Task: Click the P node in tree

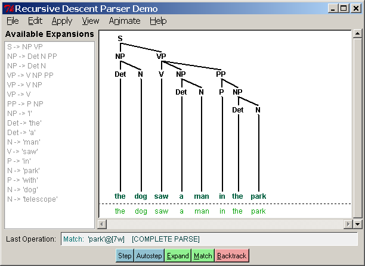Action: point(221,92)
